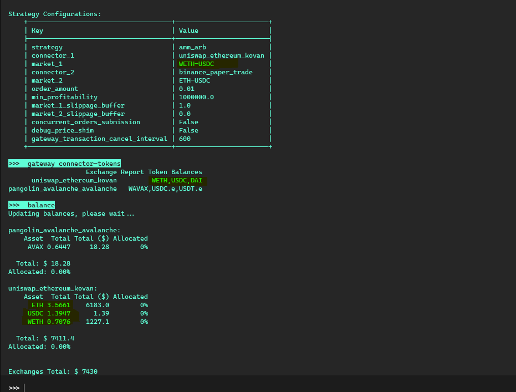Click the '600' value
516x392 pixels.
[185, 139]
